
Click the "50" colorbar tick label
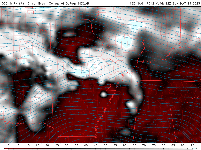pyautogui.click(x=105, y=145)
